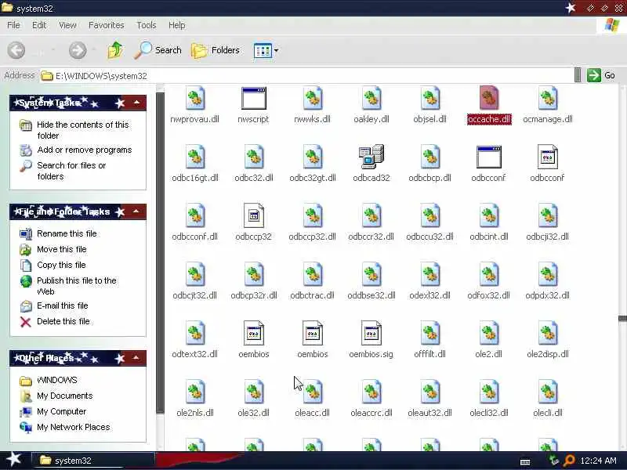Image resolution: width=627 pixels, height=470 pixels.
Task: Click the address bar path field
Action: click(306, 75)
